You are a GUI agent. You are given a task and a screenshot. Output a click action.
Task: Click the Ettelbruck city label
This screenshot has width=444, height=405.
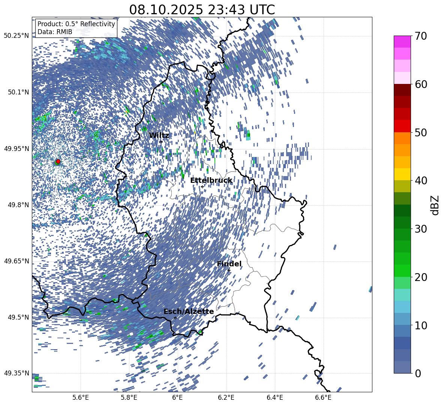tap(211, 181)
